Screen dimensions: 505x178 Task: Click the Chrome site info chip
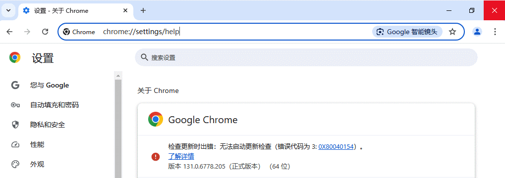[79, 32]
